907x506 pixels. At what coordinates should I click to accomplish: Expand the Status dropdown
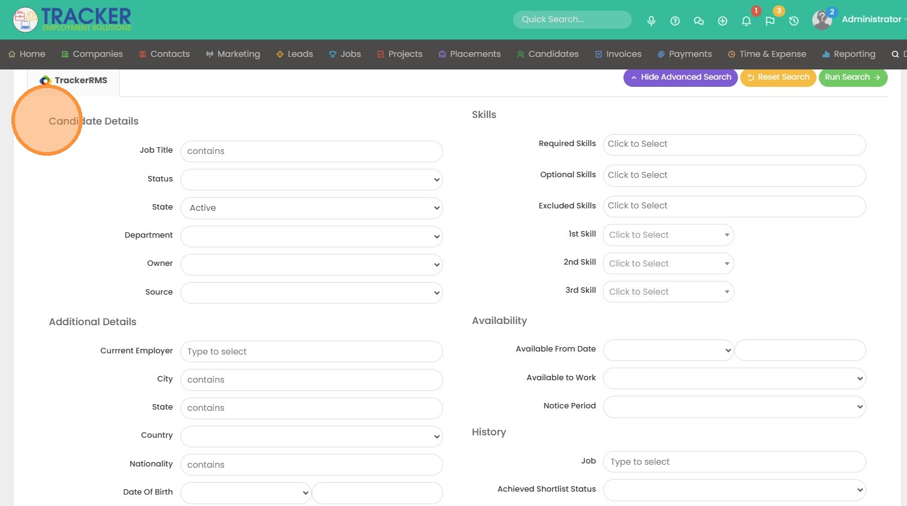tap(311, 180)
